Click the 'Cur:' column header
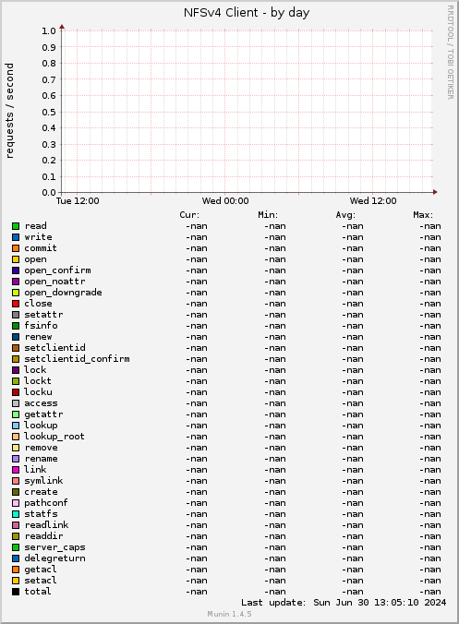Image resolution: width=459 pixels, height=624 pixels. point(189,215)
